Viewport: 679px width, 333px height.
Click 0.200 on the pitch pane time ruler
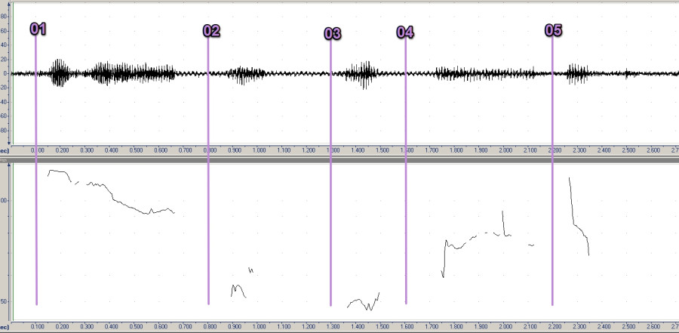coord(62,326)
